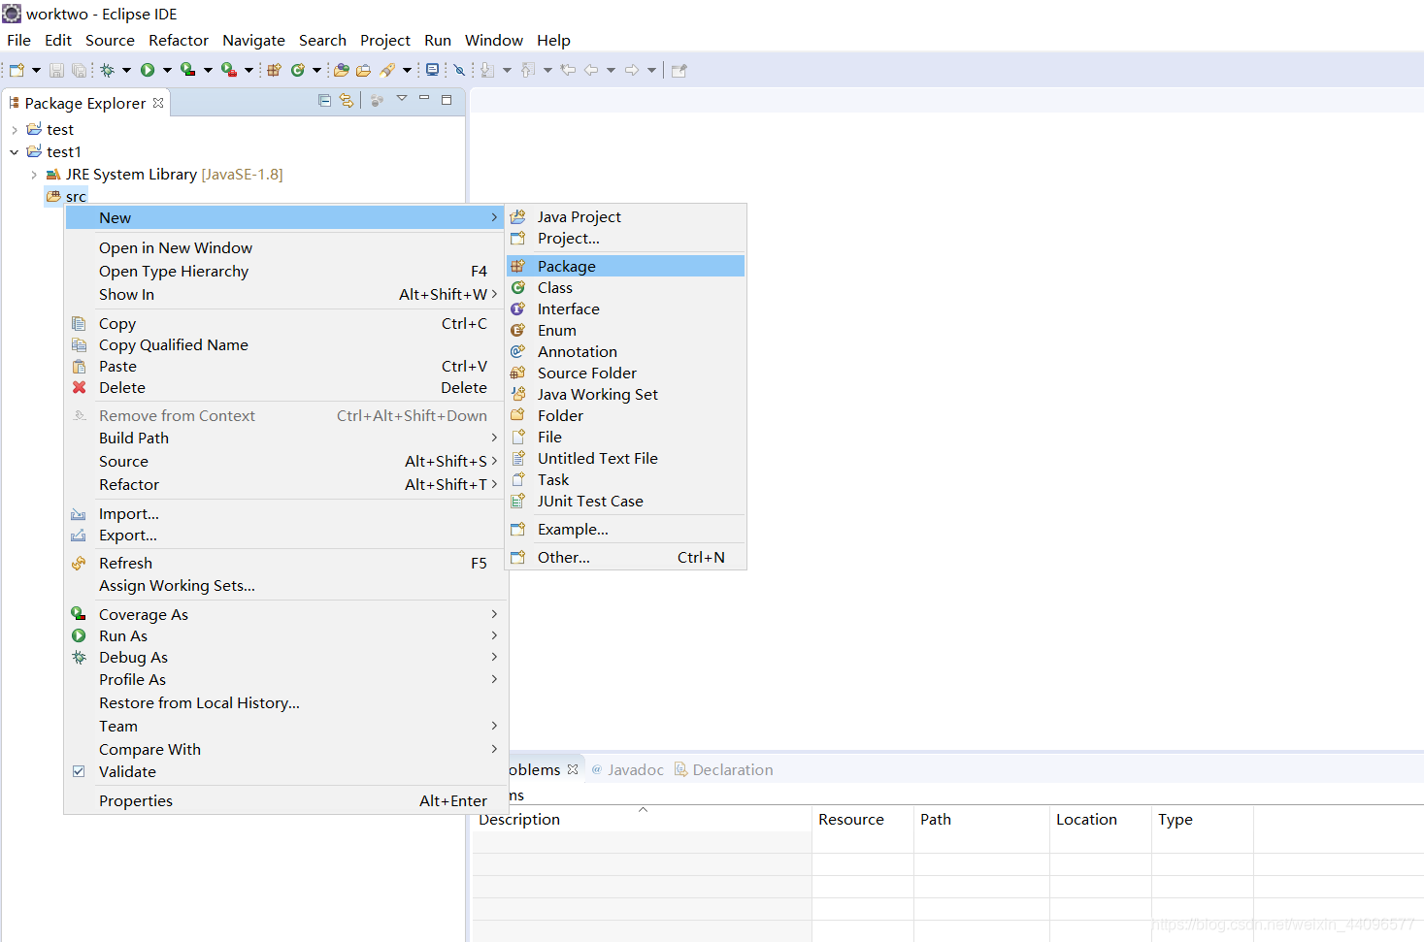Click the Save toolbar icon
Screen dimensions: 1424x942
[x=56, y=70]
